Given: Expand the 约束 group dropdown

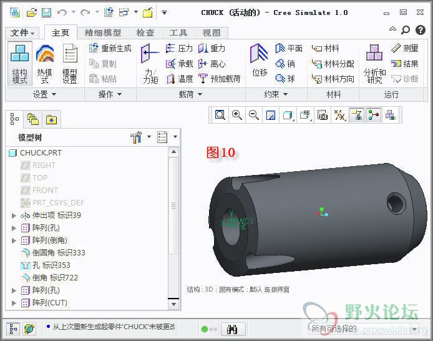Looking at the screenshot, I should click(x=276, y=94).
